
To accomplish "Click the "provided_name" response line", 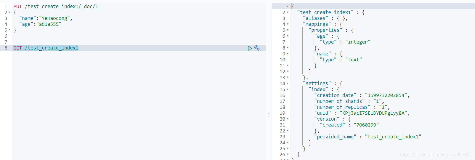I will pos(368,137).
